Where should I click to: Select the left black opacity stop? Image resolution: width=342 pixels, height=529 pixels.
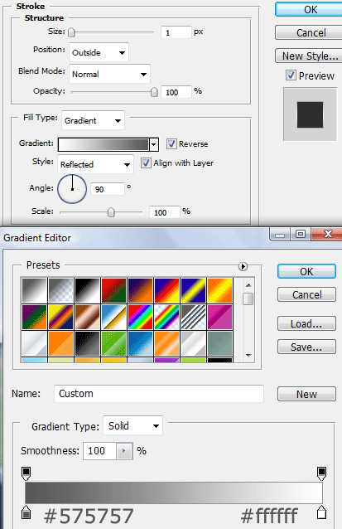click(x=26, y=473)
